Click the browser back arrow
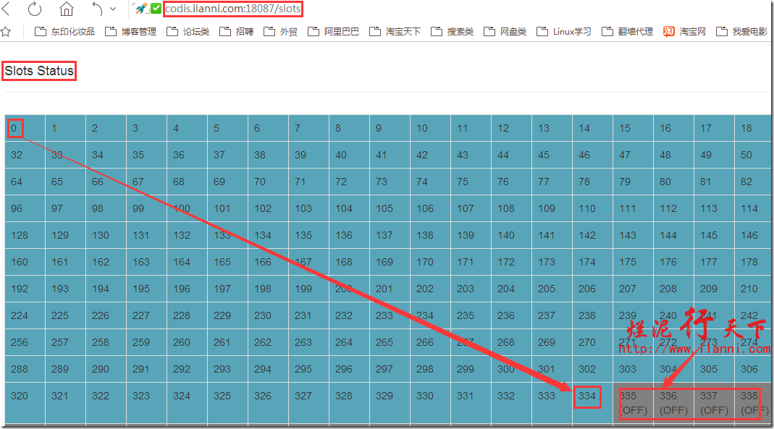The height and width of the screenshot is (429, 774). pos(7,9)
